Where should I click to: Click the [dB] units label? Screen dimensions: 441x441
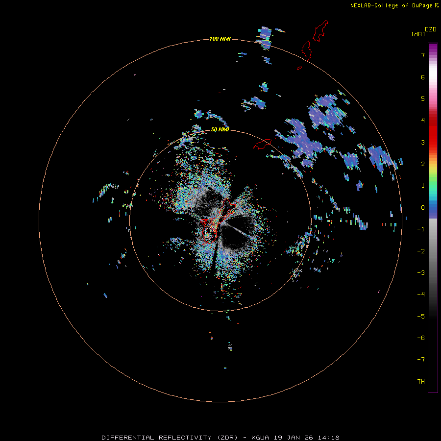click(418, 34)
